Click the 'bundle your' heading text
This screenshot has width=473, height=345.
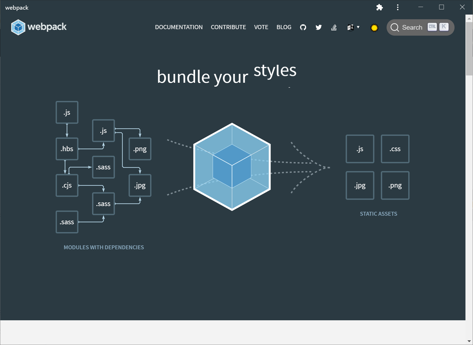tap(203, 77)
